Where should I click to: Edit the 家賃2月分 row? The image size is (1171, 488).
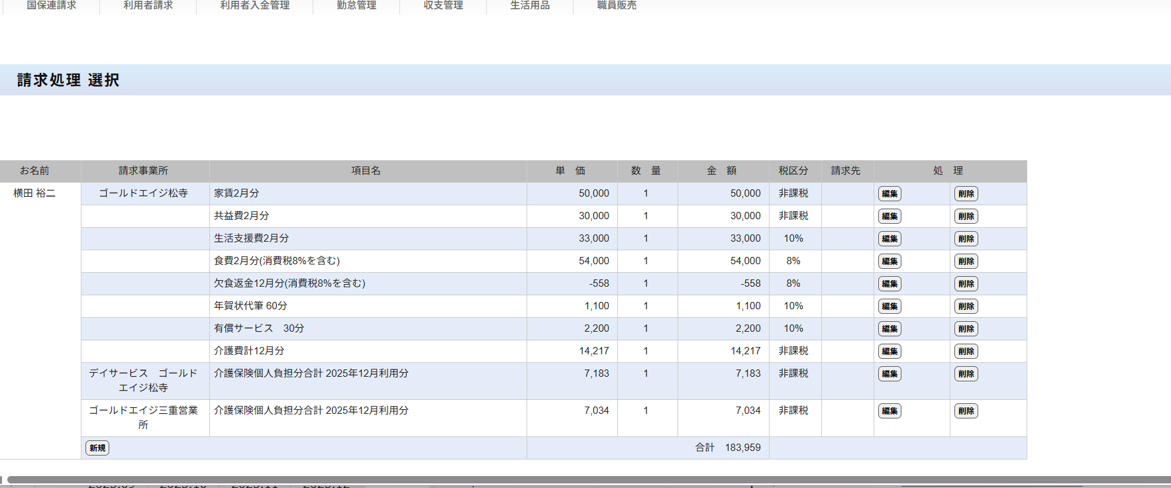coord(890,194)
